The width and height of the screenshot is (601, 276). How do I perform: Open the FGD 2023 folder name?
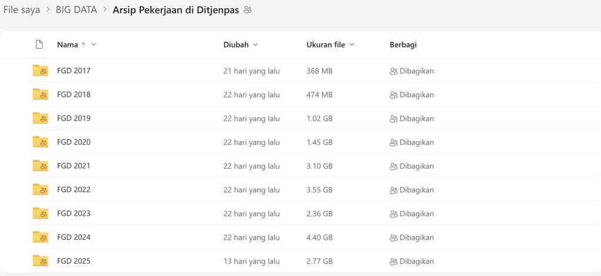(73, 213)
